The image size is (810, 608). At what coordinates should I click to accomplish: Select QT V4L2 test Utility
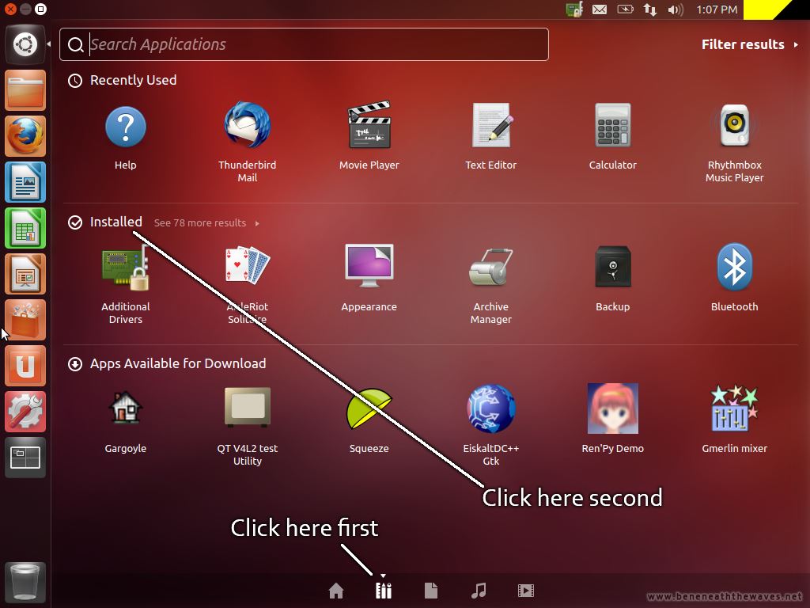[247, 408]
